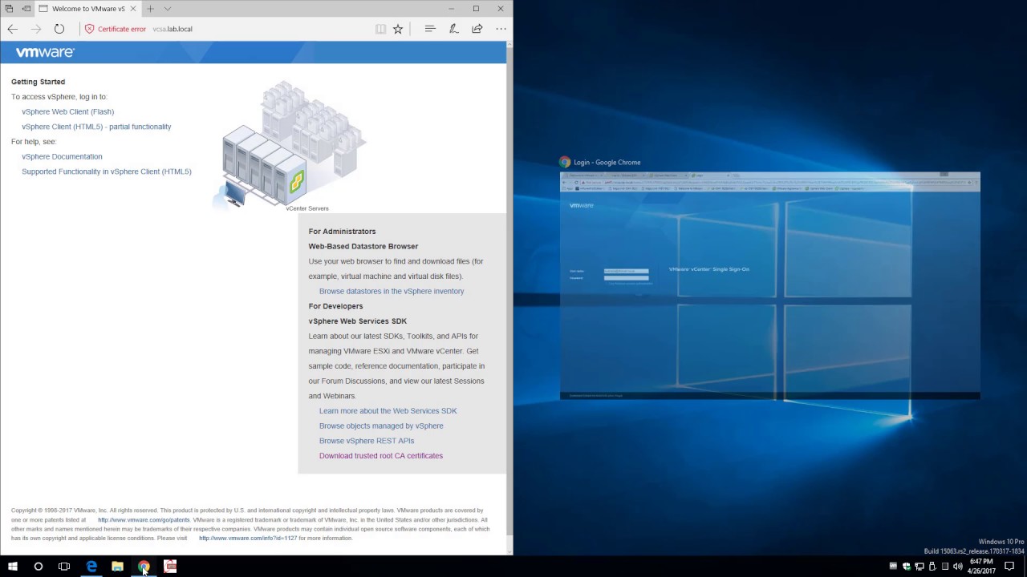
Task: Click the vCenter Servers illustration
Action: [x=290, y=144]
